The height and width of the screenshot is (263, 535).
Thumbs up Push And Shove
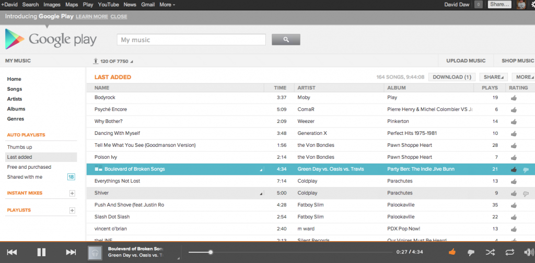[x=514, y=205]
